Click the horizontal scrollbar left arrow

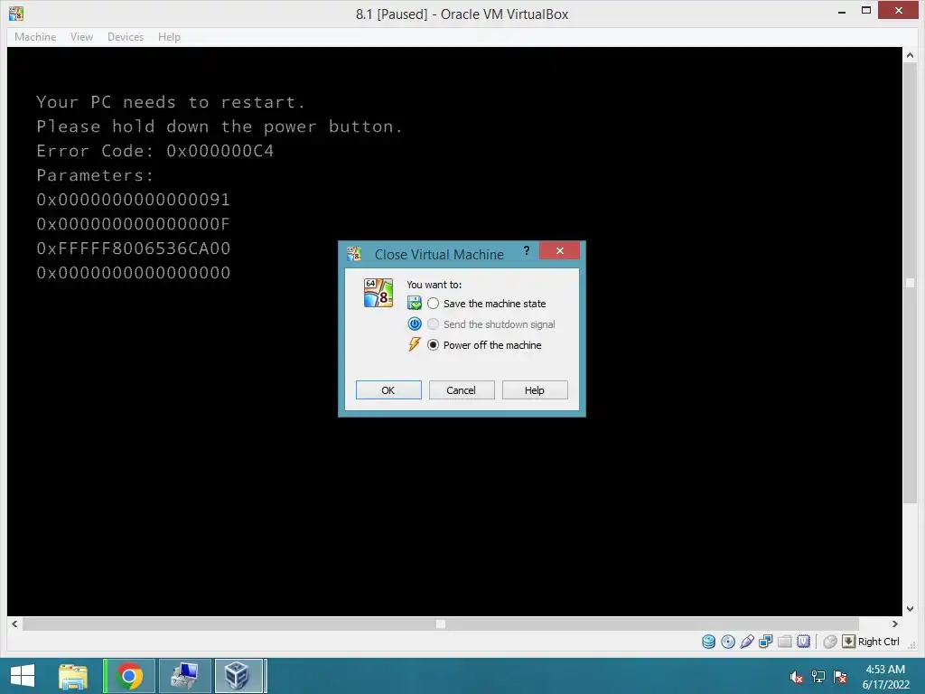[x=14, y=624]
